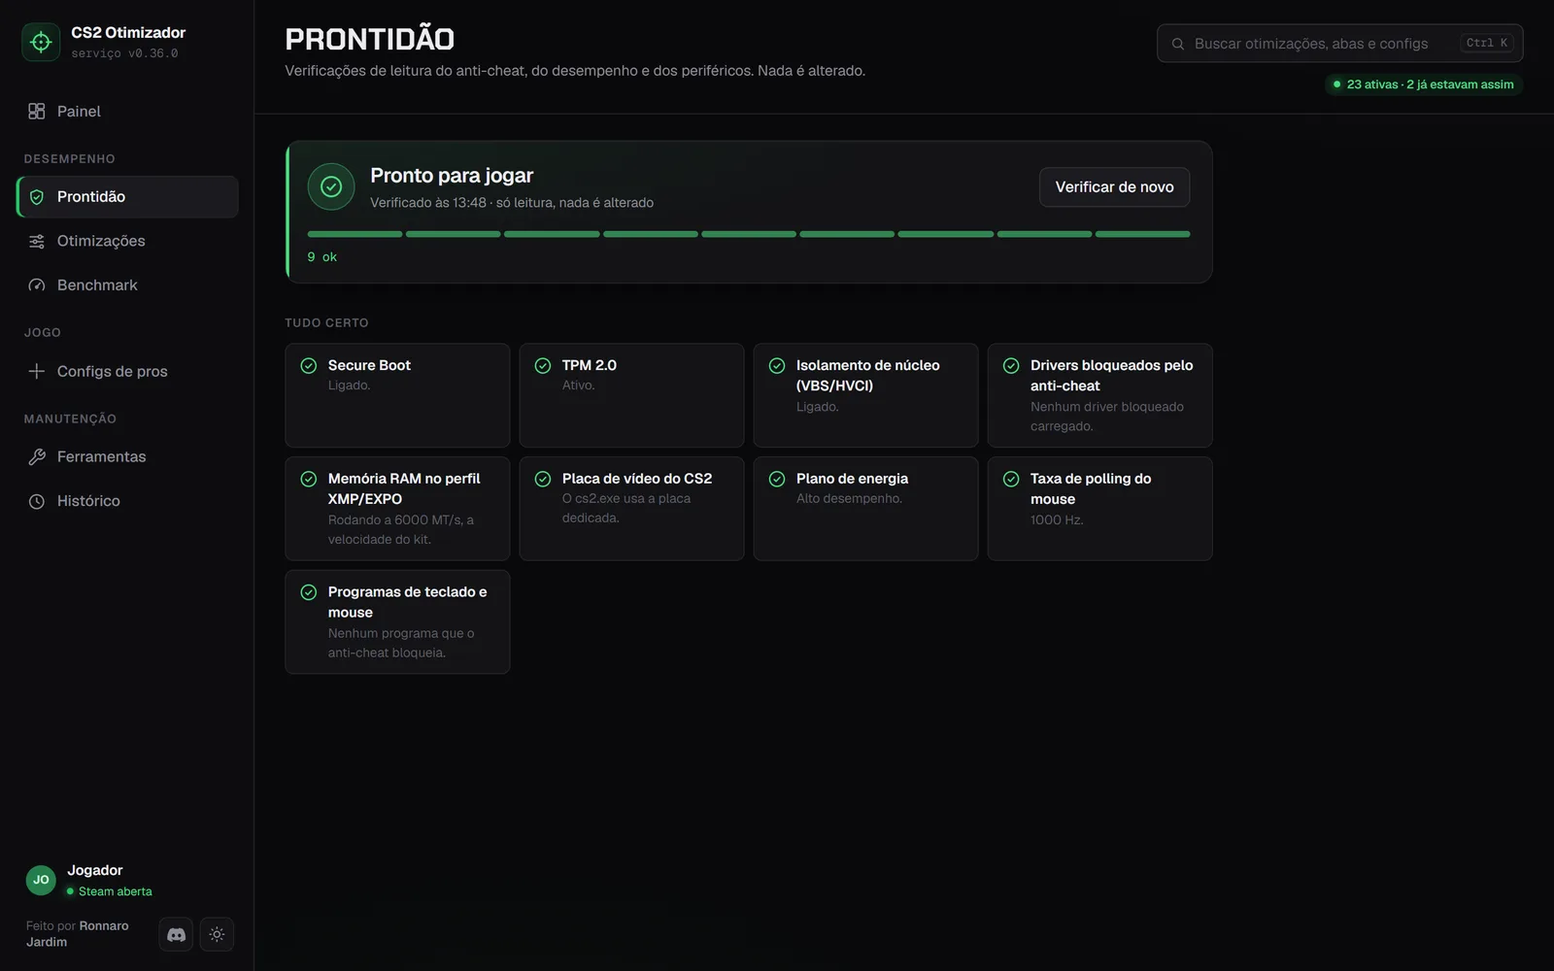Viewport: 1554px width, 971px height.
Task: Click 'Rodando a 6000 MT/s' description
Action: [x=401, y=529]
